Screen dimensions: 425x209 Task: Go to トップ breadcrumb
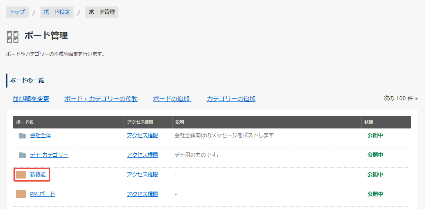point(17,12)
